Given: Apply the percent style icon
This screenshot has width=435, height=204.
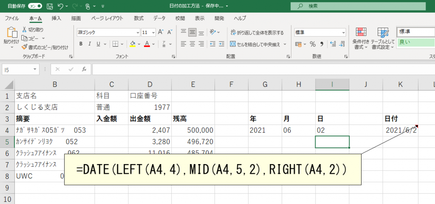Looking at the screenshot, I should click(312, 44).
